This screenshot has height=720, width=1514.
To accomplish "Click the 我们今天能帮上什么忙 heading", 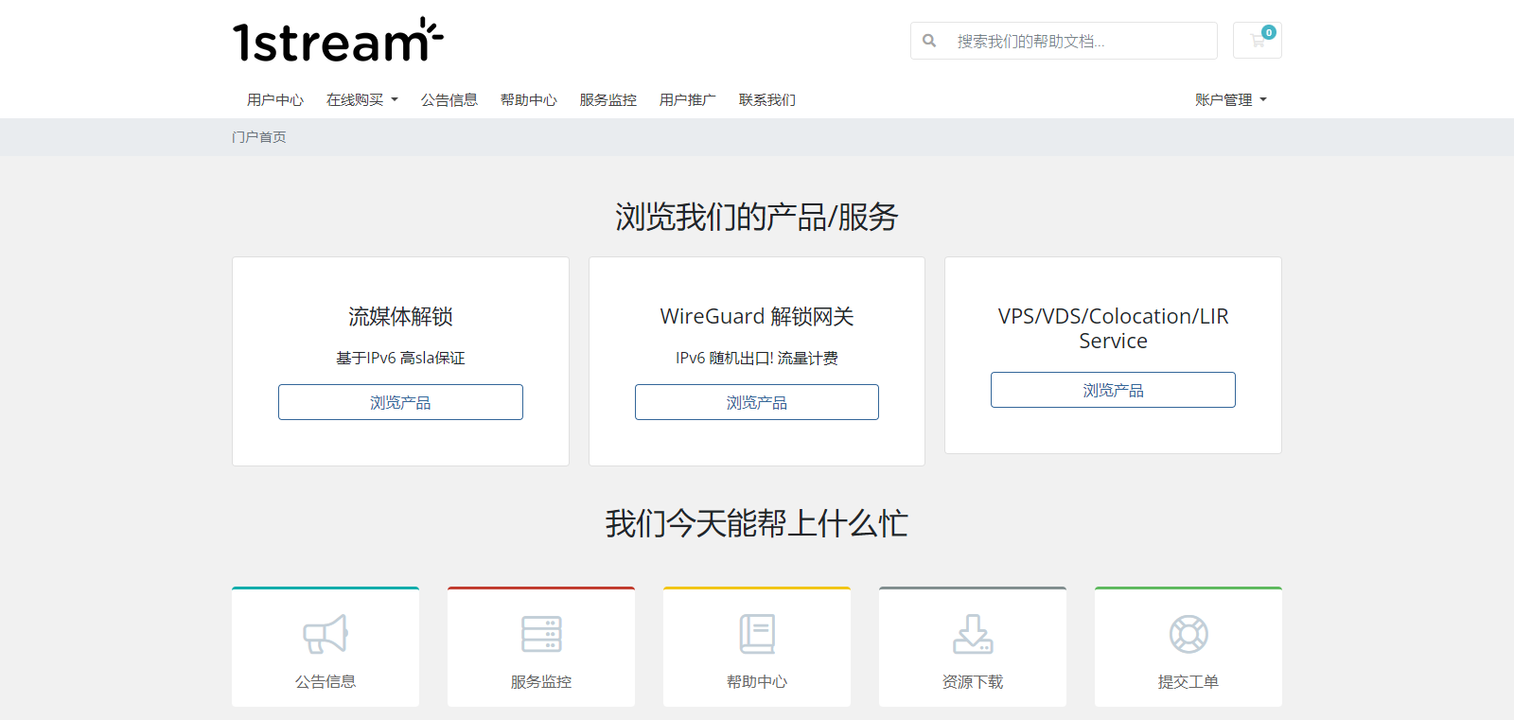I will pyautogui.click(x=757, y=523).
